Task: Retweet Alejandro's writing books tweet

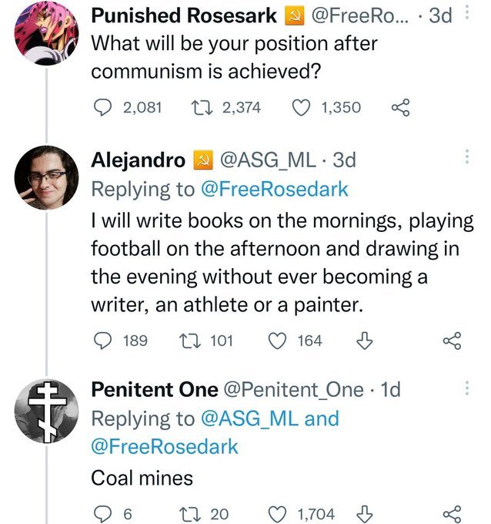Action: [189, 341]
